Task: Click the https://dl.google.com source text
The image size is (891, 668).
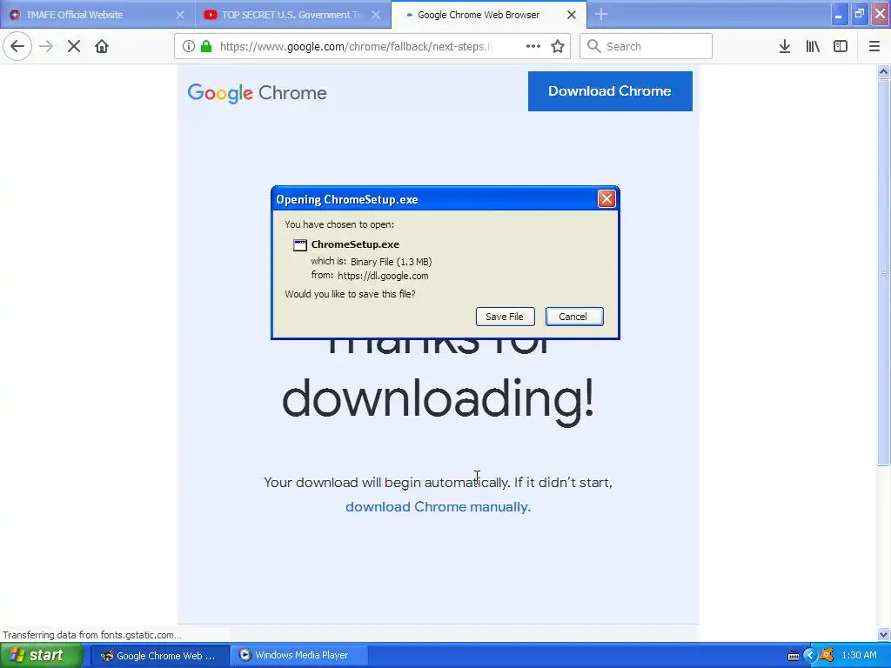Action: 383,276
